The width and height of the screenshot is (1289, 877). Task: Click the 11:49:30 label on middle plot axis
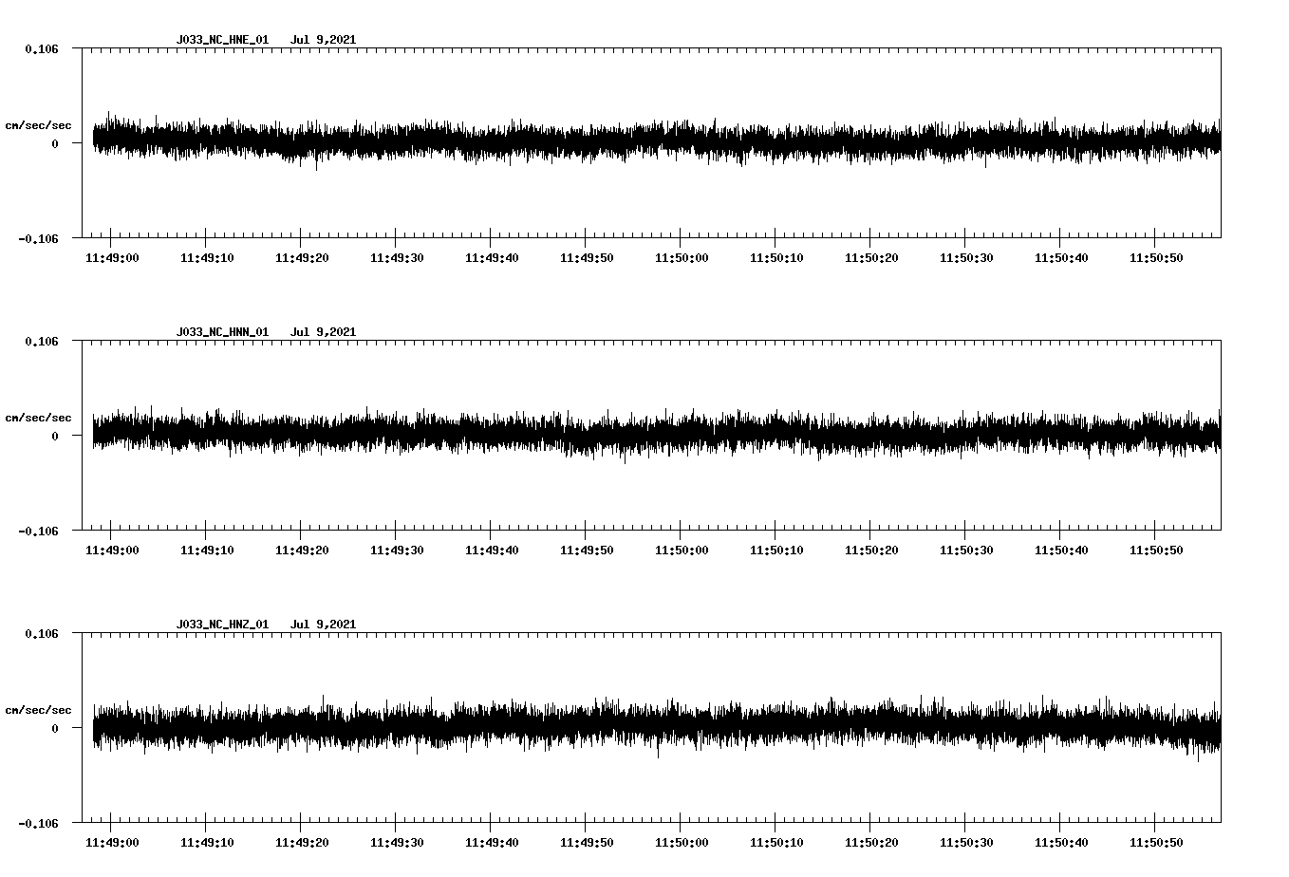coord(396,549)
